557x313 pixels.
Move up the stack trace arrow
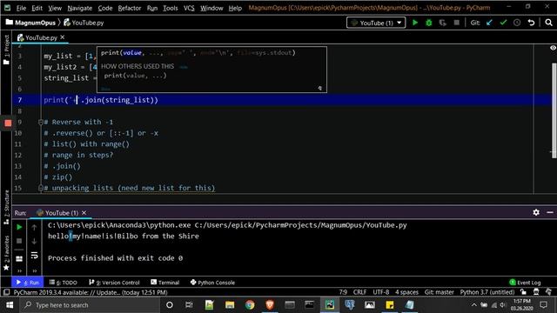tap(34, 228)
